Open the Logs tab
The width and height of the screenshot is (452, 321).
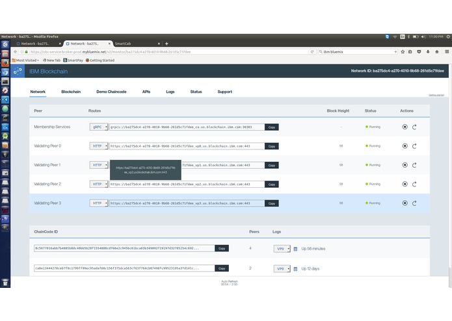click(170, 92)
